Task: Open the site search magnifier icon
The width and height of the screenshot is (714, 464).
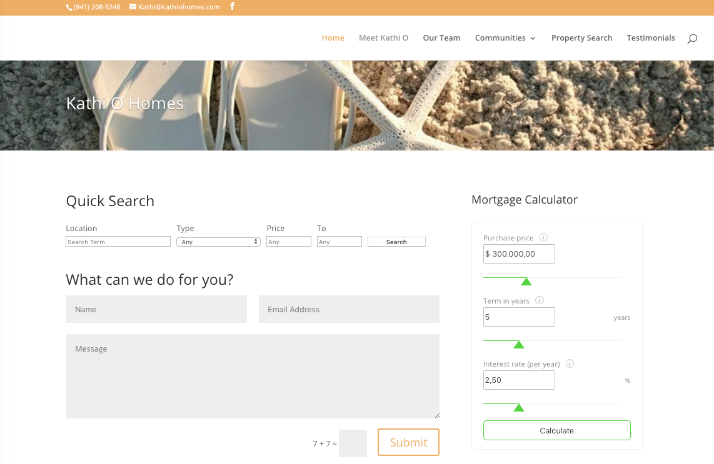Action: pyautogui.click(x=692, y=39)
